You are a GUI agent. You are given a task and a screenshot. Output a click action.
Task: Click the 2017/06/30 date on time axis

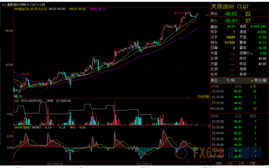144,164
